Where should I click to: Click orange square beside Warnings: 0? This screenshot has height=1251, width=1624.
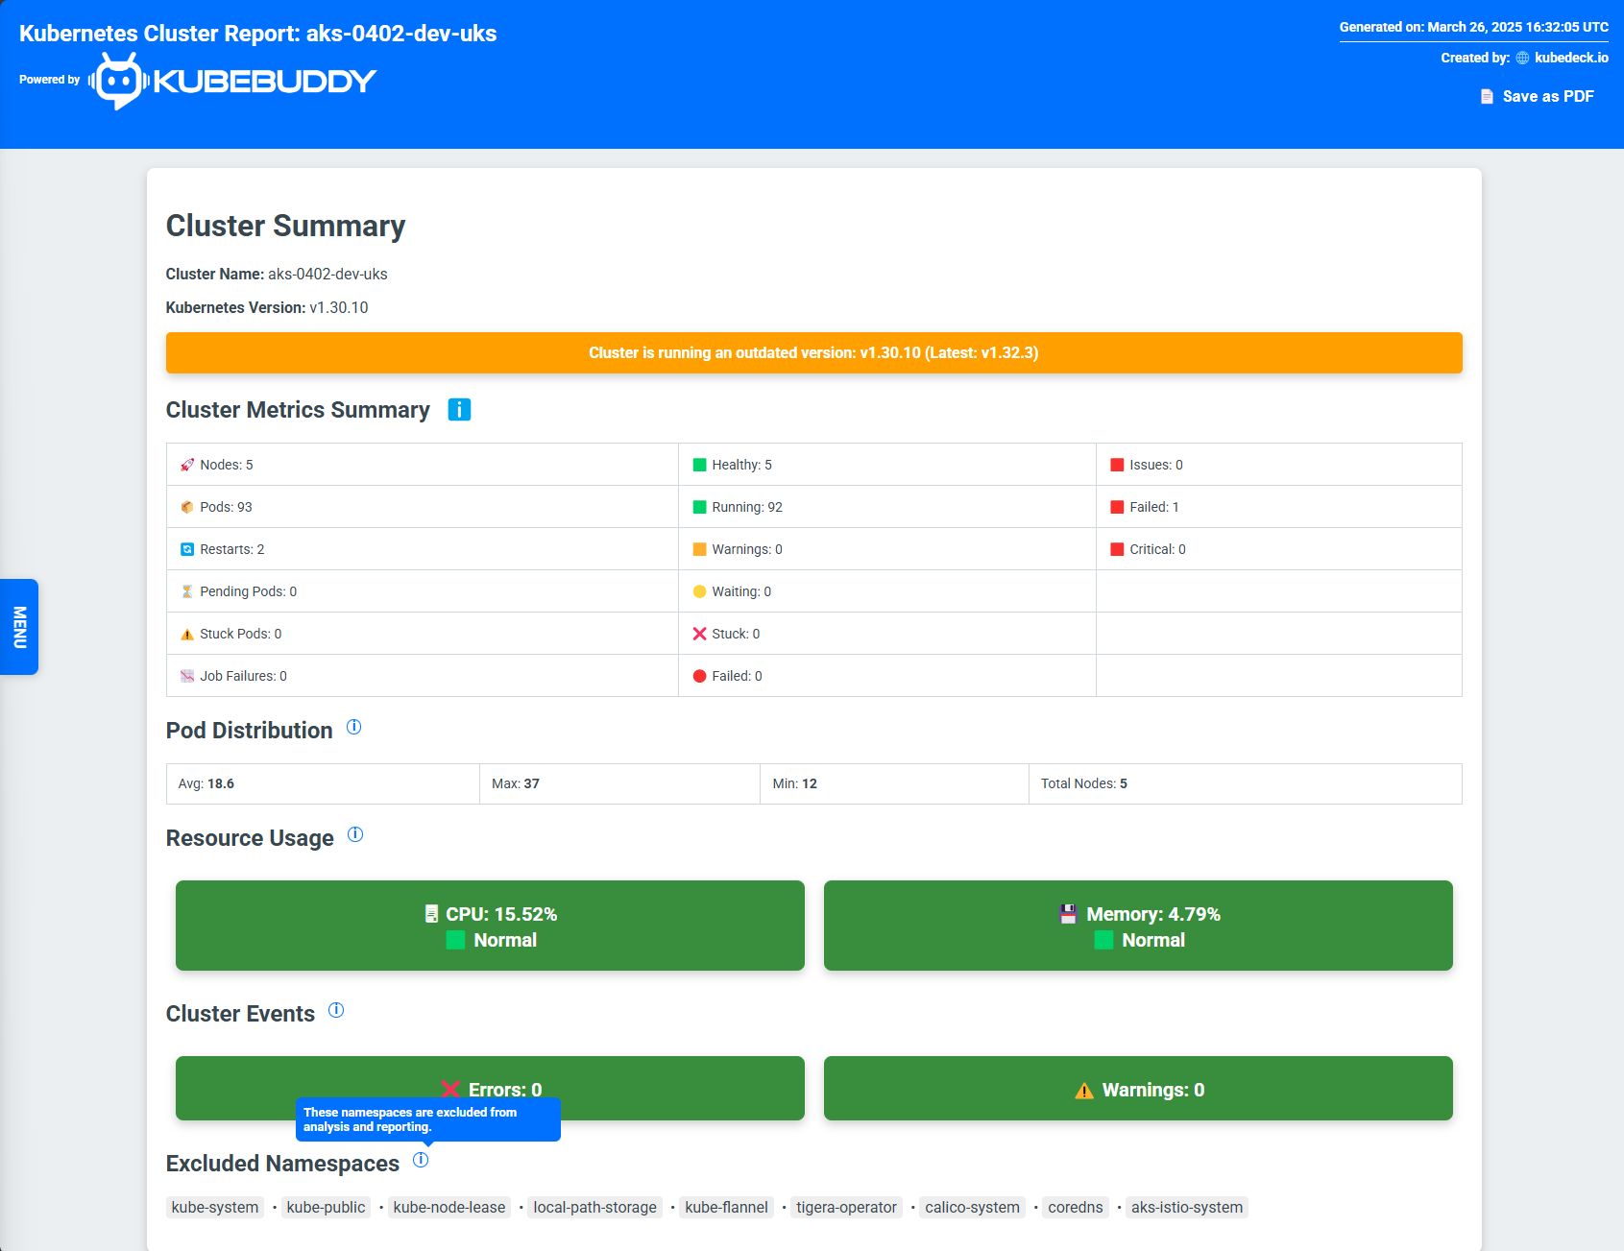coord(699,549)
